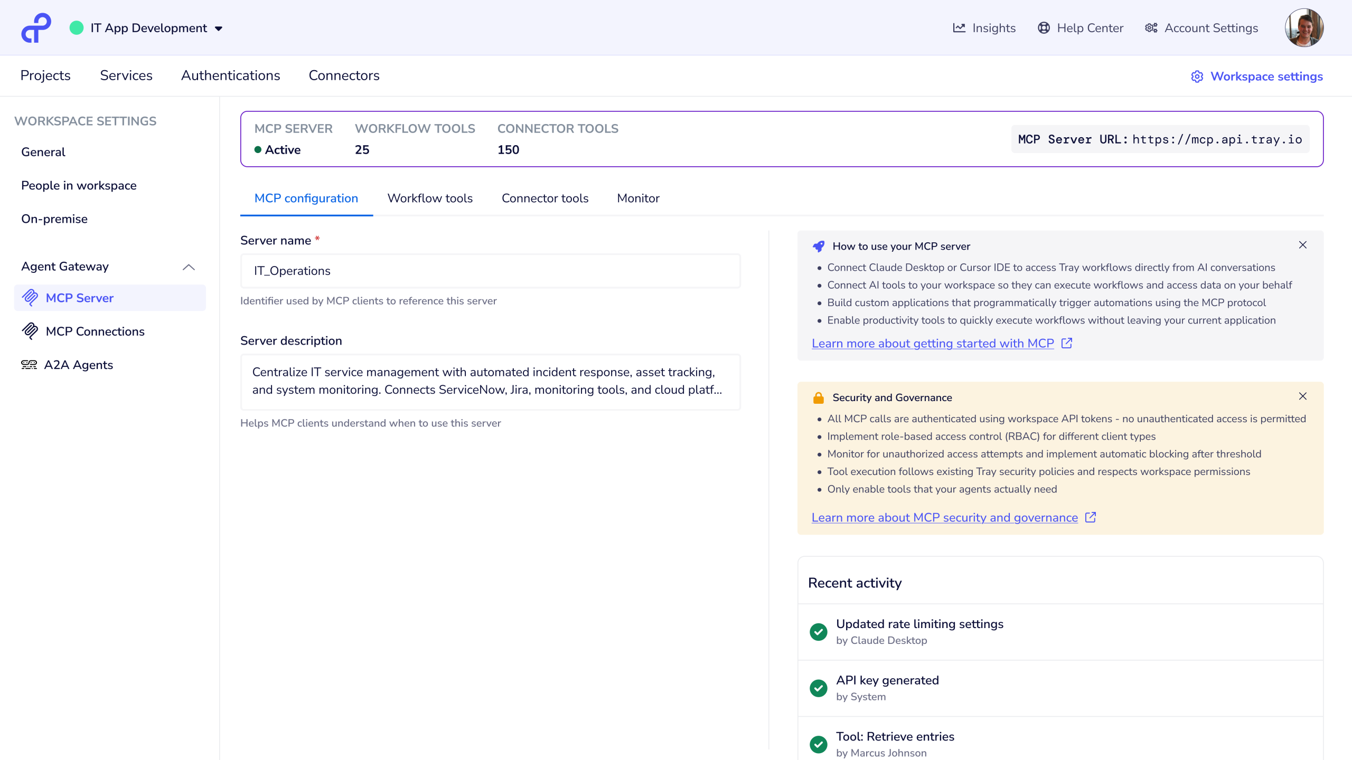Close the Security and Governance notice
The height and width of the screenshot is (760, 1352).
click(1302, 396)
